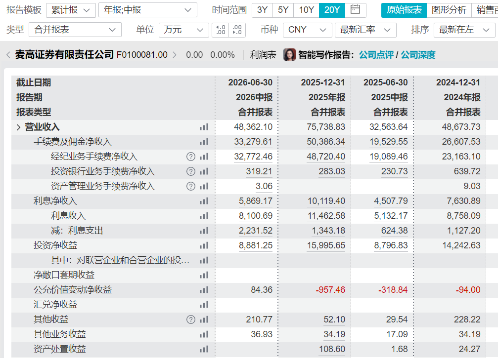498x358 pixels.
Task: Show help for 其他收益
Action: tap(190, 319)
